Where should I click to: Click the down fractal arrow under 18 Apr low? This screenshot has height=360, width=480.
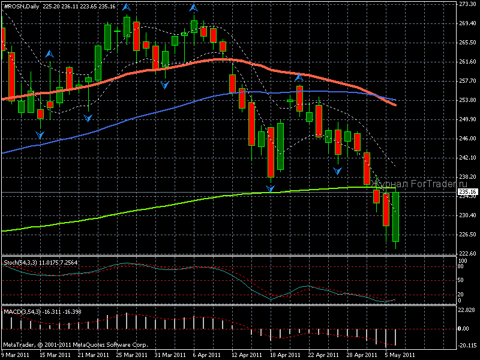[x=271, y=189]
